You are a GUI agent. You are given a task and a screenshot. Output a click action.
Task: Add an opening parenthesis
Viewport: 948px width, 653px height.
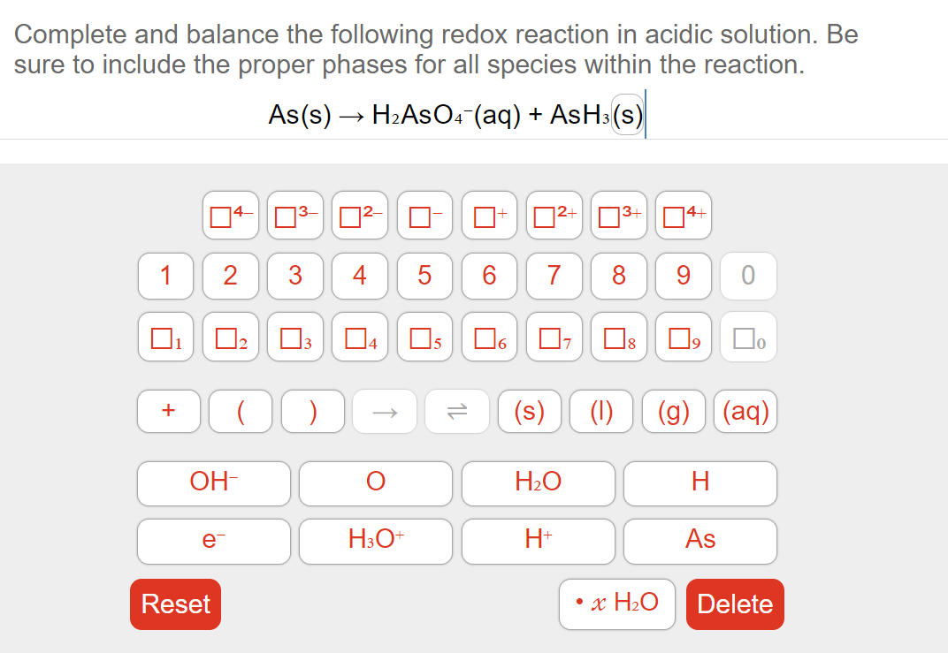(240, 410)
